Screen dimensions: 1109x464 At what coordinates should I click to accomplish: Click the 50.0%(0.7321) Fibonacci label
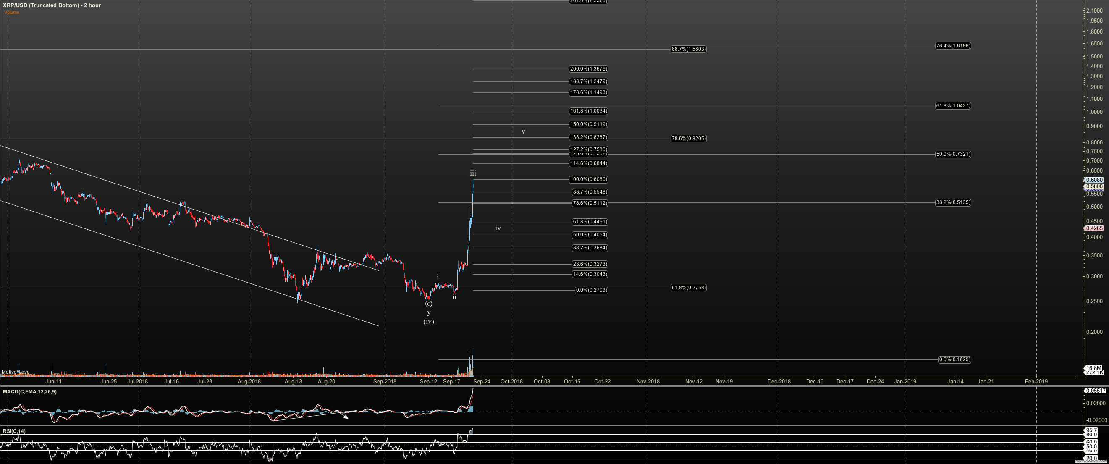[x=953, y=154]
